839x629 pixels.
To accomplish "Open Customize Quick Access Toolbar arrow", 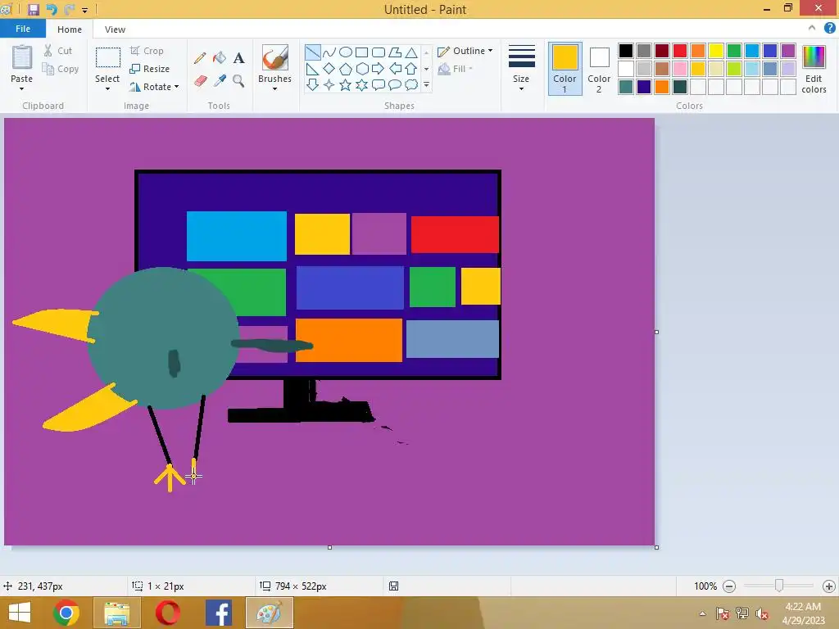I will (84, 10).
